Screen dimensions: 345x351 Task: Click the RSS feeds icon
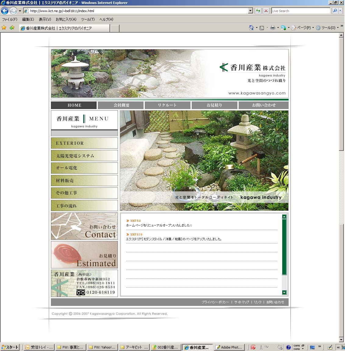pos(262,28)
